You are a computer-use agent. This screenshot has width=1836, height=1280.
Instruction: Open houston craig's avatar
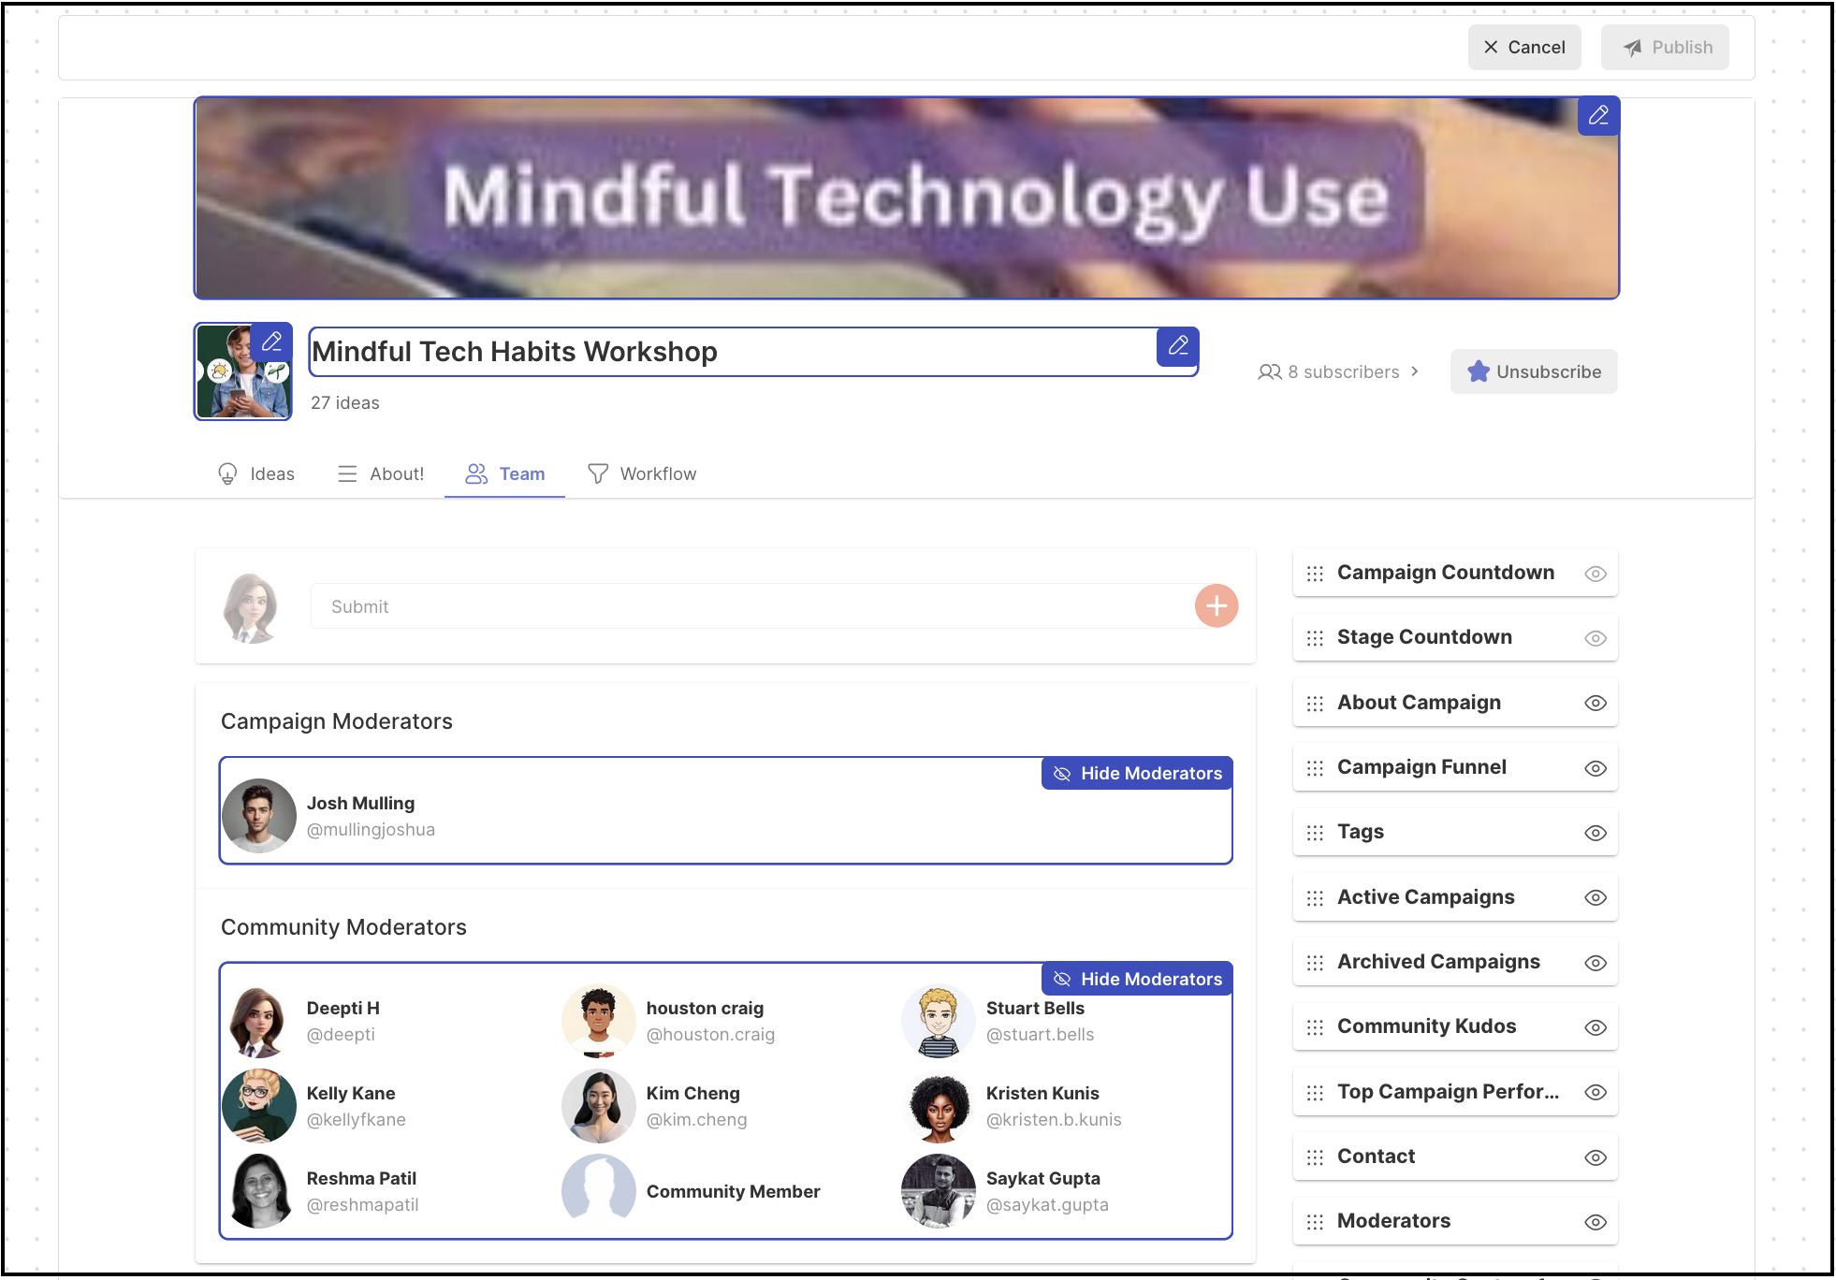(x=599, y=1021)
